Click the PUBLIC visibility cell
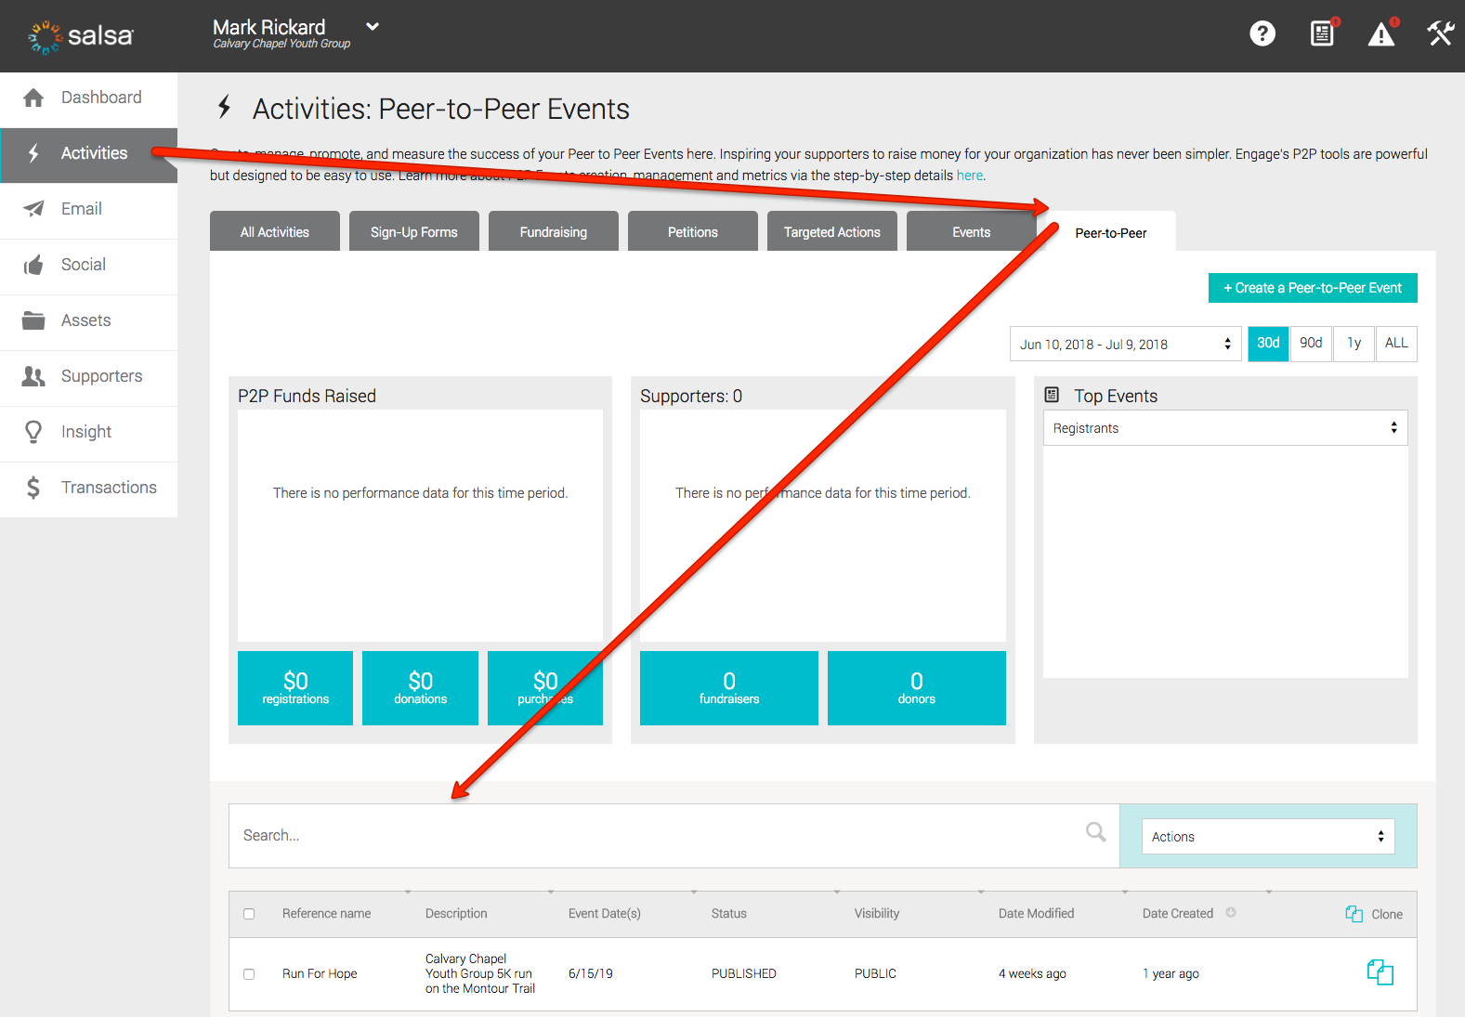Screen dimensions: 1465x1017 (x=875, y=974)
